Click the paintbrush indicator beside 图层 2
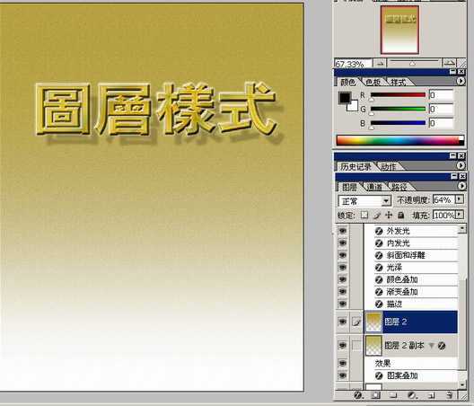Screen dimensions: 474x406 pos(356,322)
